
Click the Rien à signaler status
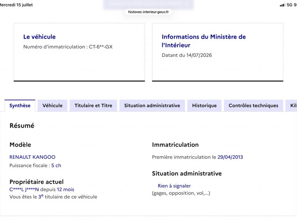[174, 186]
